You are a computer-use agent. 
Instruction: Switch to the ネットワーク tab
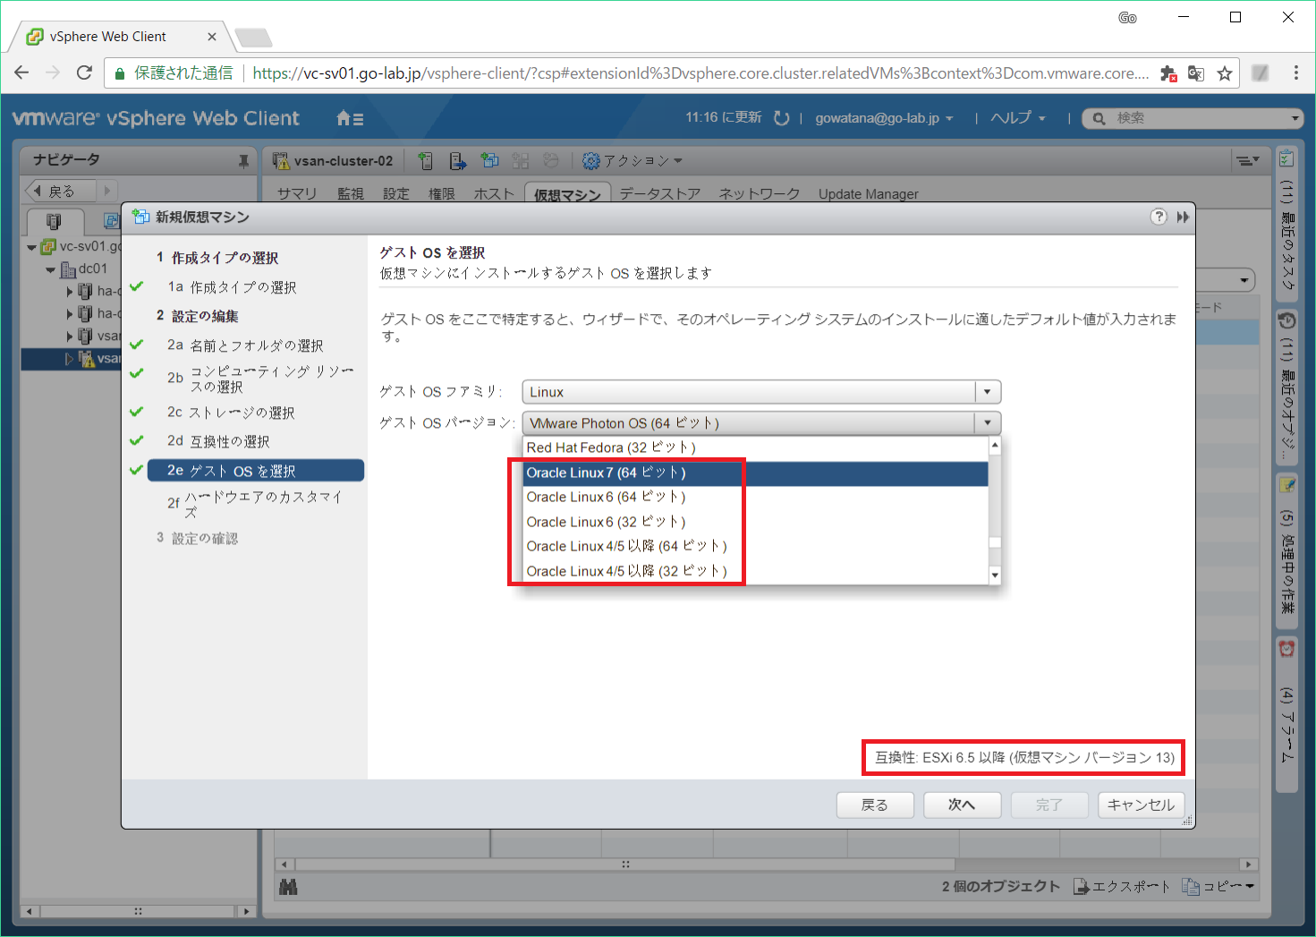click(x=759, y=194)
